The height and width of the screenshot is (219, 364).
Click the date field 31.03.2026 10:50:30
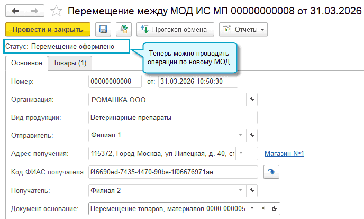tap(198, 82)
